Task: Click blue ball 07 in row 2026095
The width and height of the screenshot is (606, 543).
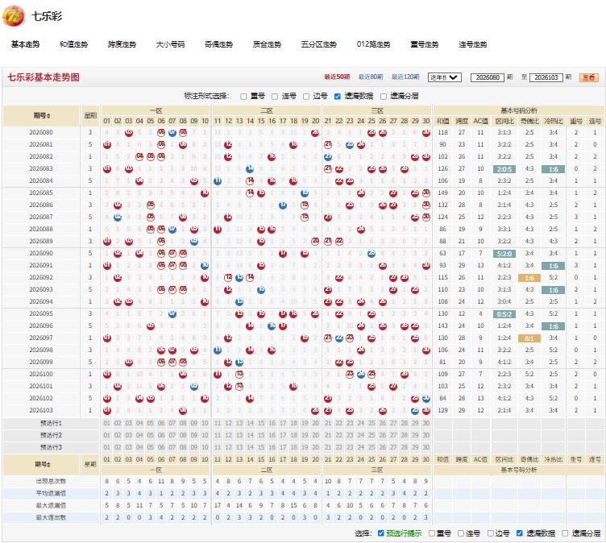Action: pos(172,314)
